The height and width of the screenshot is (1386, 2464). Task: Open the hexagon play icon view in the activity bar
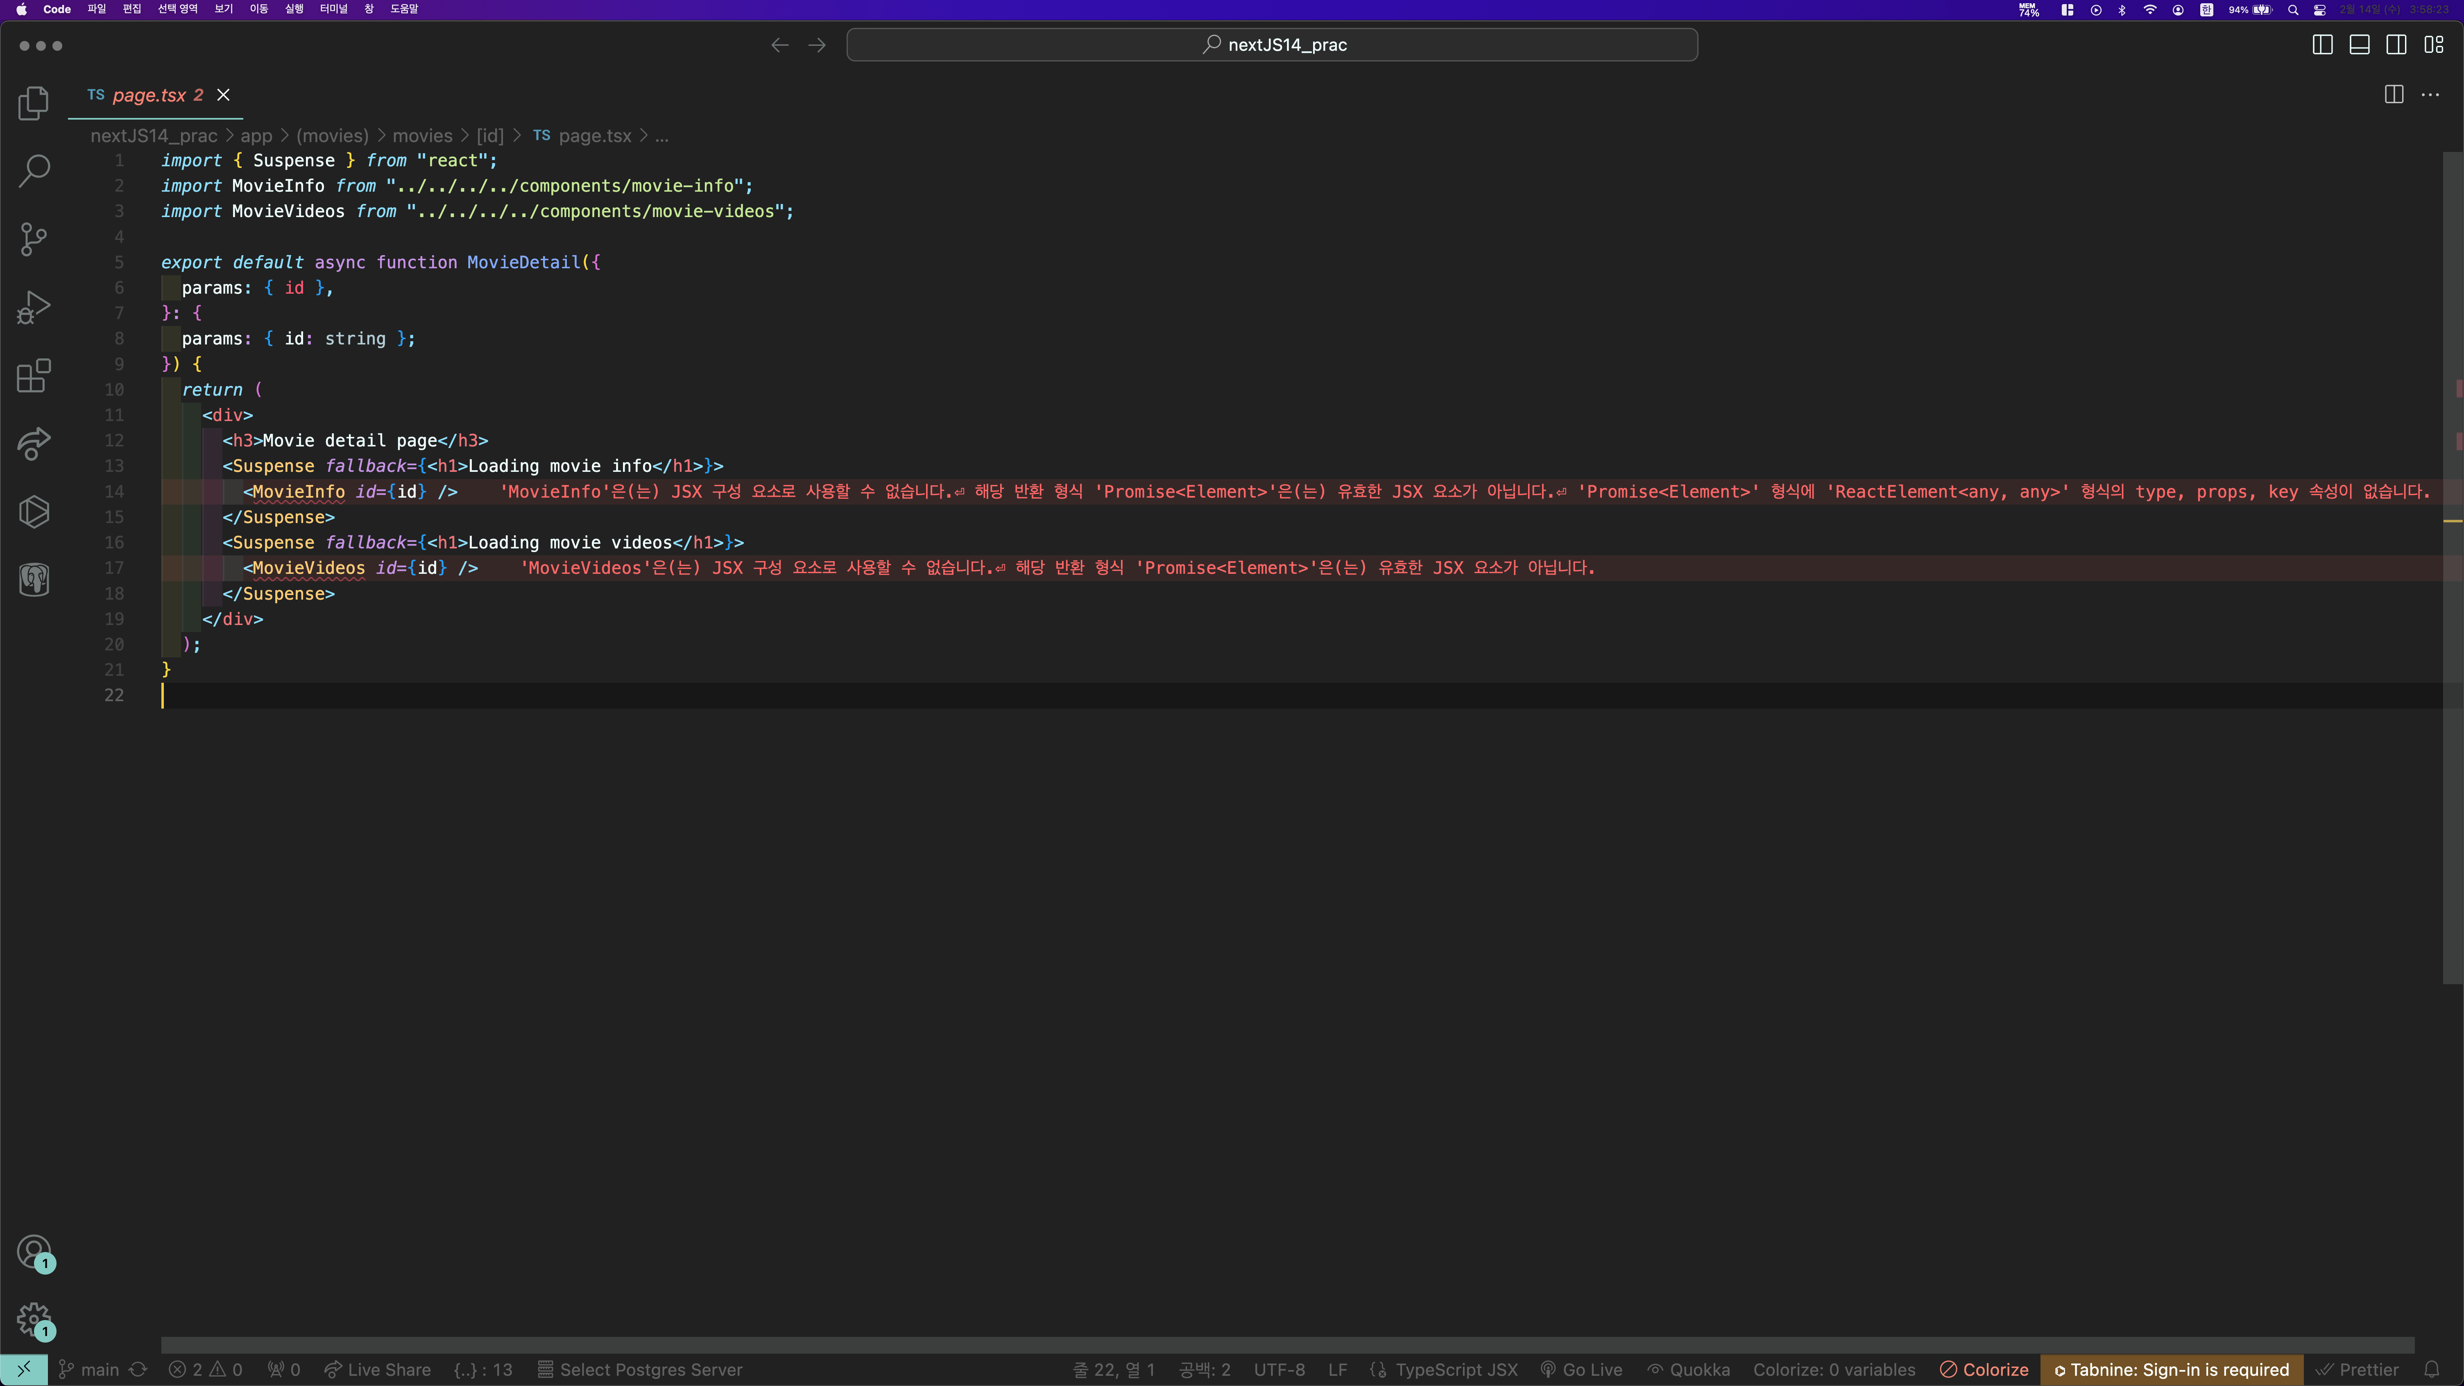(x=34, y=512)
